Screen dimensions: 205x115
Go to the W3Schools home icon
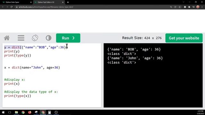pos(7,38)
